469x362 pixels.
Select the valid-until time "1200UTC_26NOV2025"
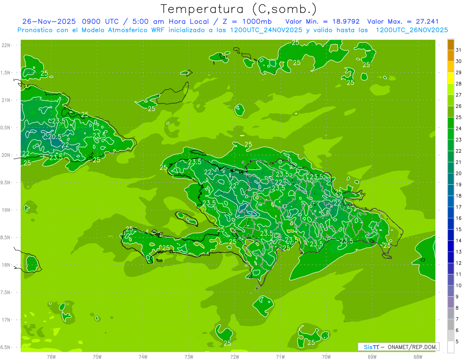(x=412, y=30)
